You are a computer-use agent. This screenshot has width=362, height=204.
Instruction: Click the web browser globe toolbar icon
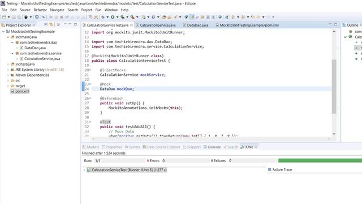(x=220, y=17)
